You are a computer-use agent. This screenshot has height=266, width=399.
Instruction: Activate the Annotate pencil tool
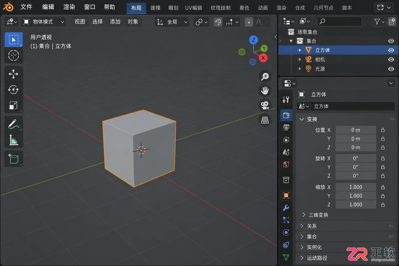(x=13, y=124)
